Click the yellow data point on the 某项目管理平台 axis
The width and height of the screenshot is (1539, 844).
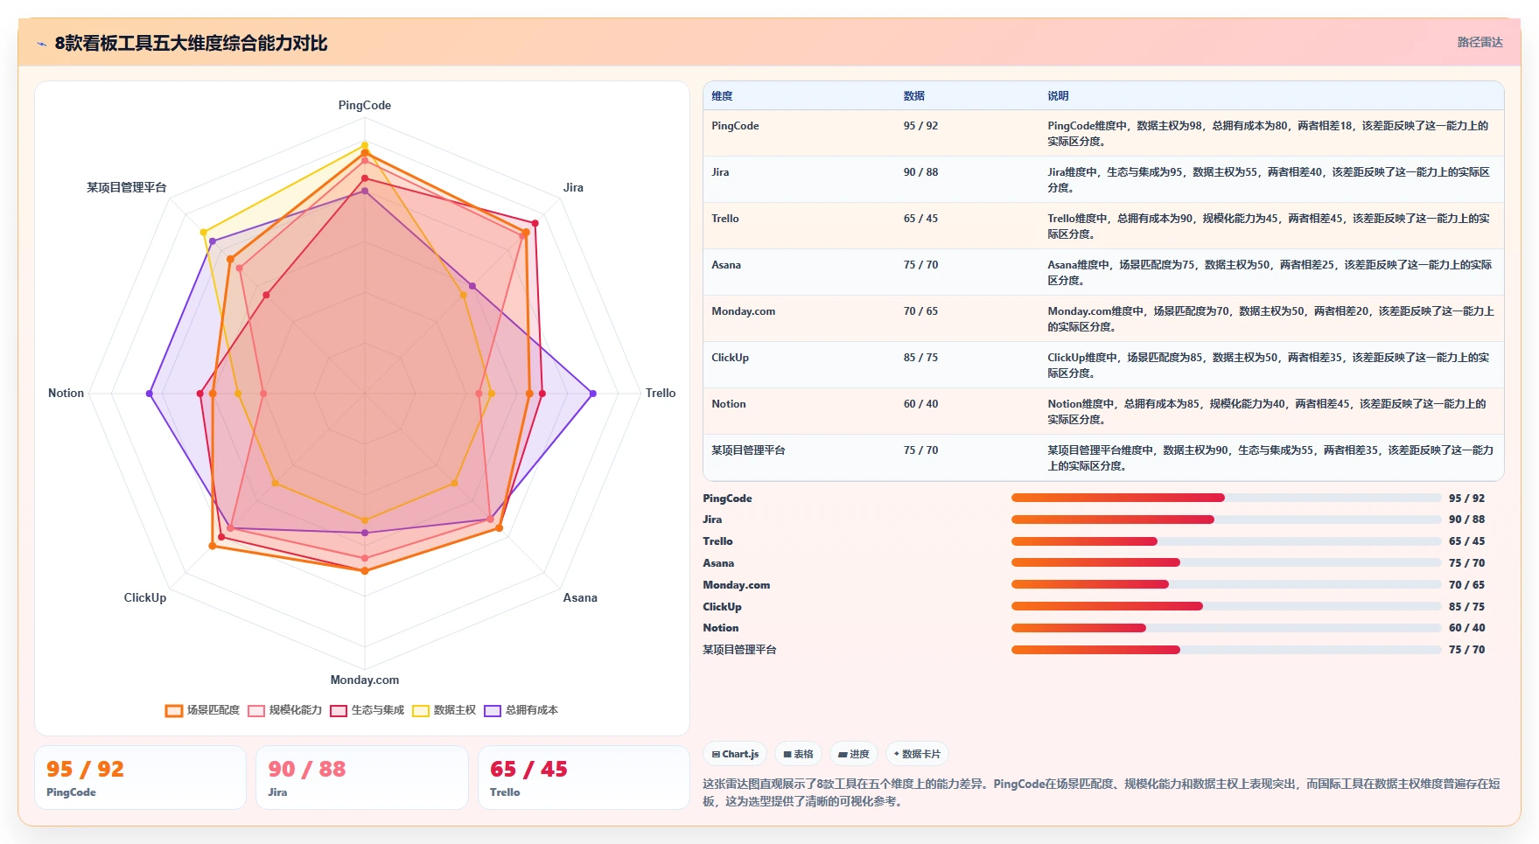tap(204, 233)
